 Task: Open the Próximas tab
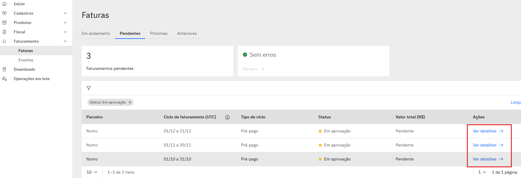159,33
